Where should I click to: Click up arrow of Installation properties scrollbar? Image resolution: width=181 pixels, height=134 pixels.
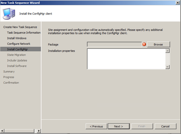point(167,51)
